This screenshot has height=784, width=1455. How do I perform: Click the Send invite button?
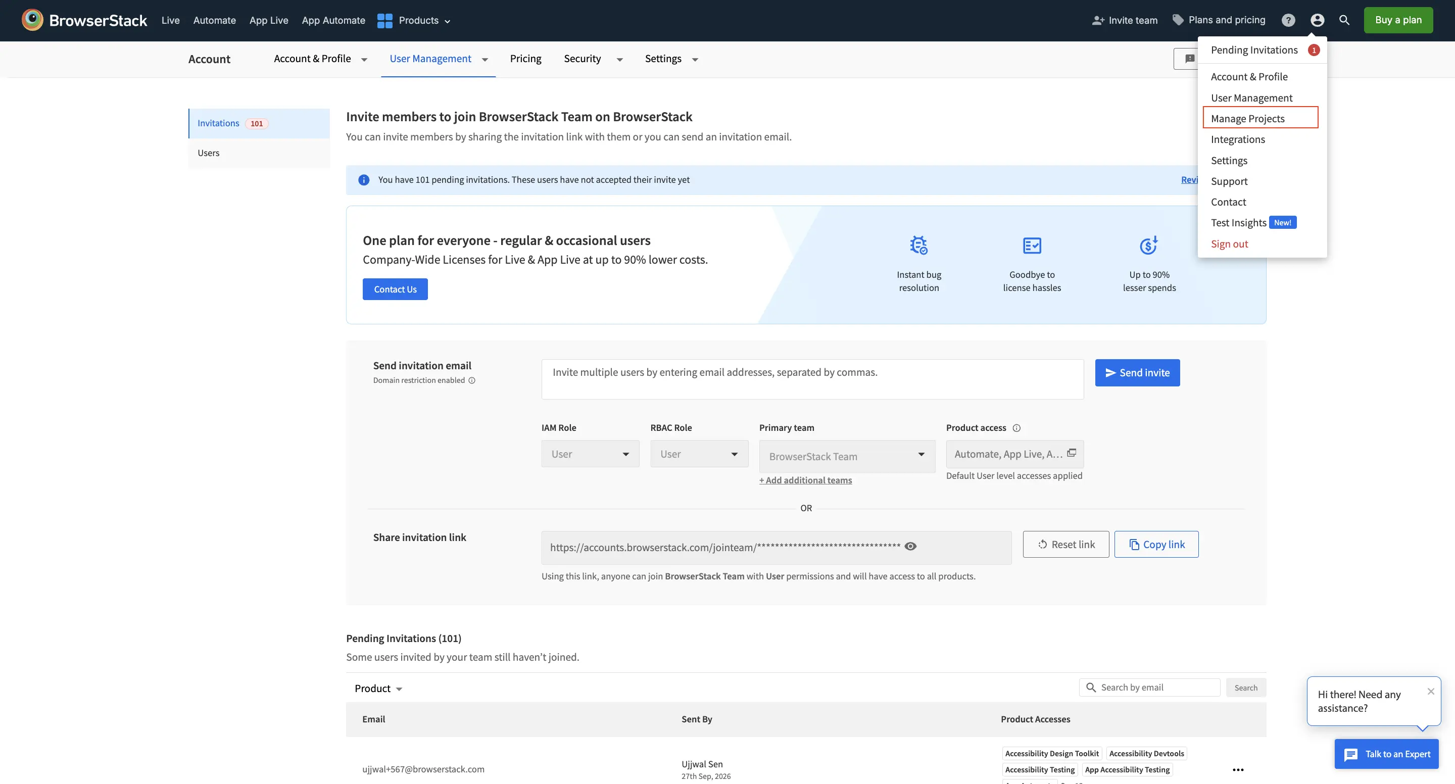1137,372
